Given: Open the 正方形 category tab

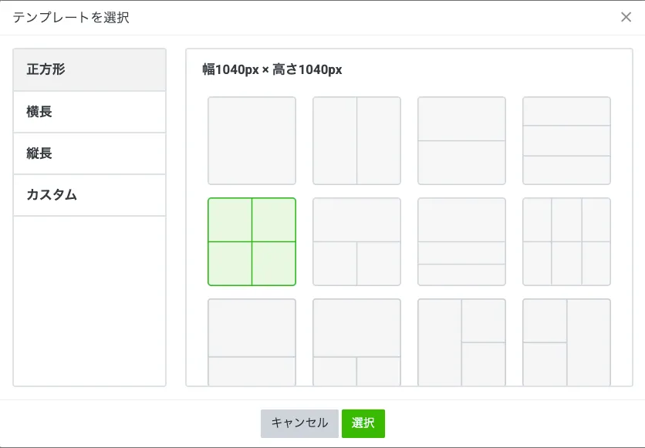Looking at the screenshot, I should point(89,69).
